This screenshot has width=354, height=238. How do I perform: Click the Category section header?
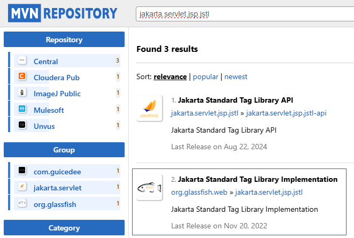click(64, 228)
